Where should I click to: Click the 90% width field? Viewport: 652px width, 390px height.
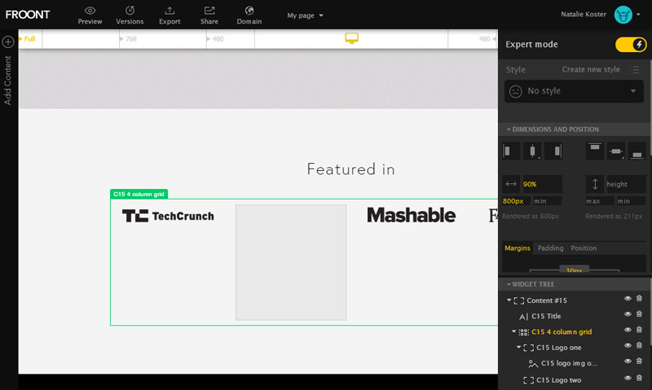coord(542,184)
